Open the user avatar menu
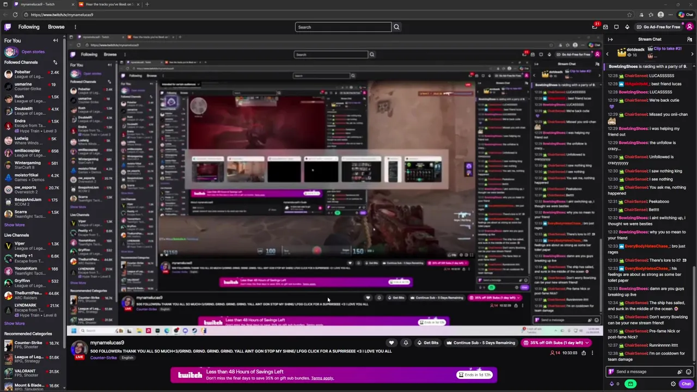The image size is (697, 392). point(689,27)
